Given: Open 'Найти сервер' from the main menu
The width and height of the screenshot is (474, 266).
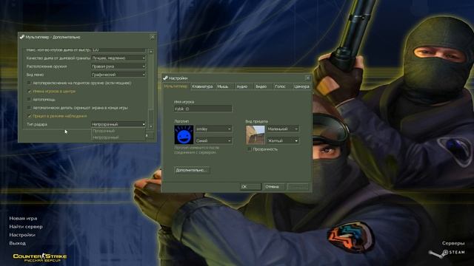Looking at the screenshot, I should coord(26,227).
